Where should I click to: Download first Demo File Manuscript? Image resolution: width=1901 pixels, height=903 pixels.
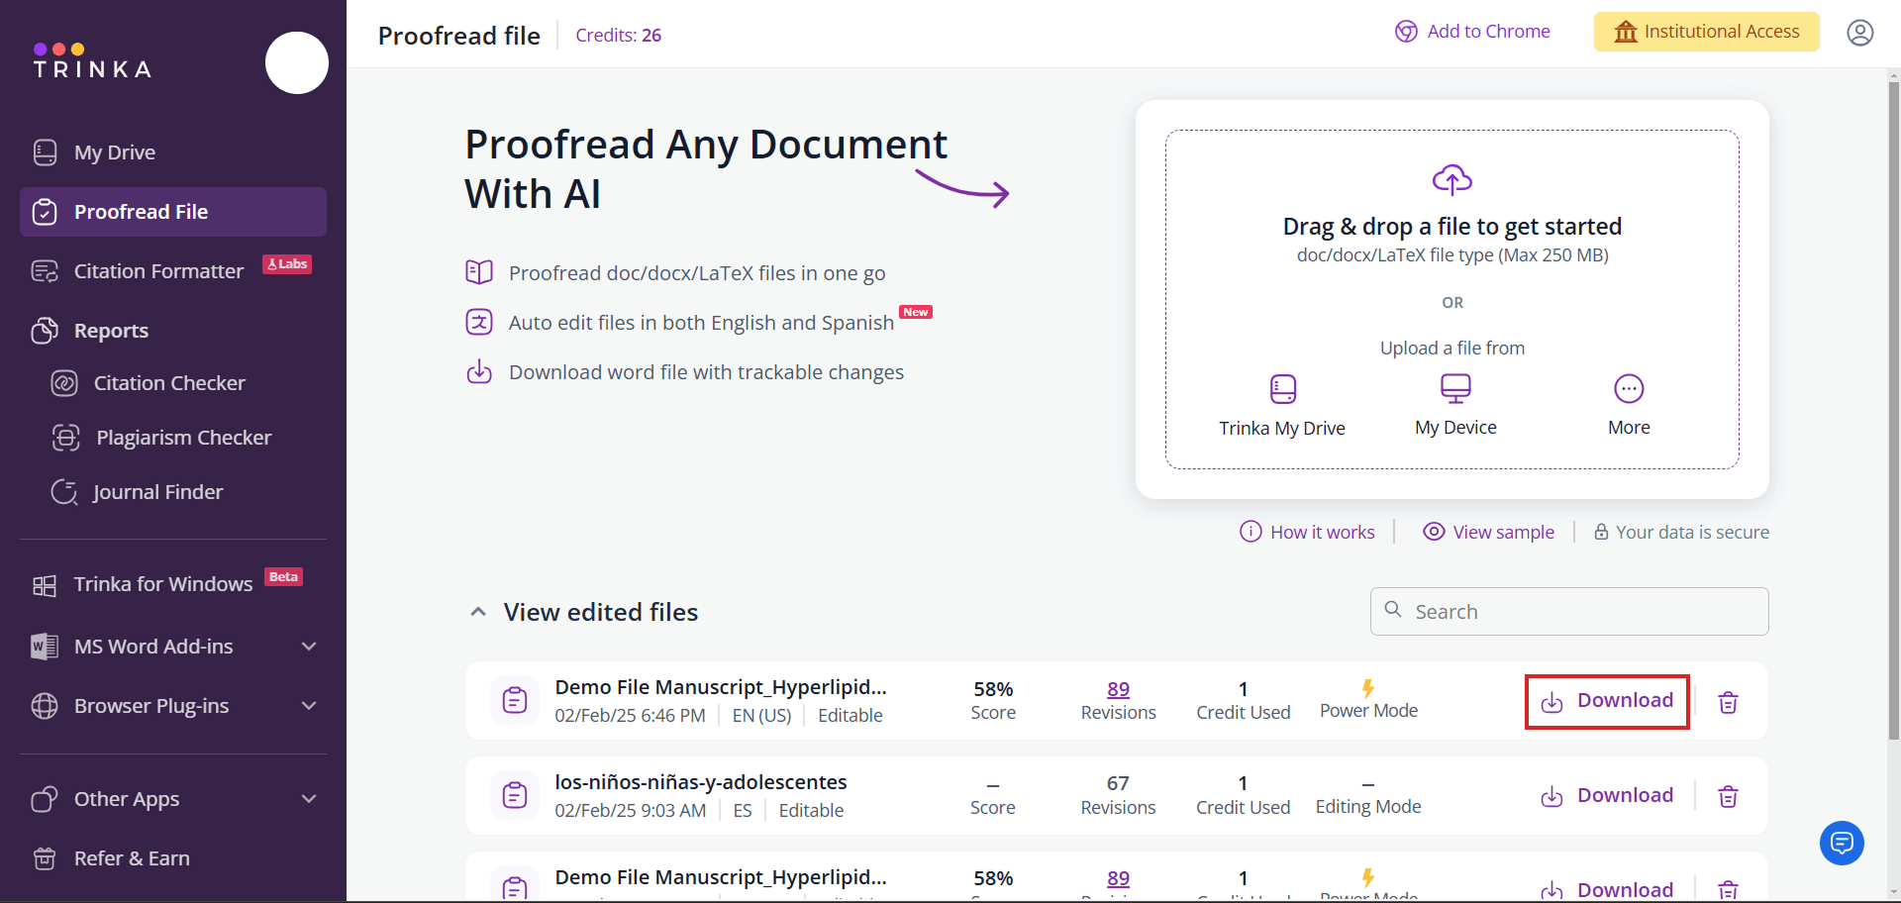(x=1607, y=701)
